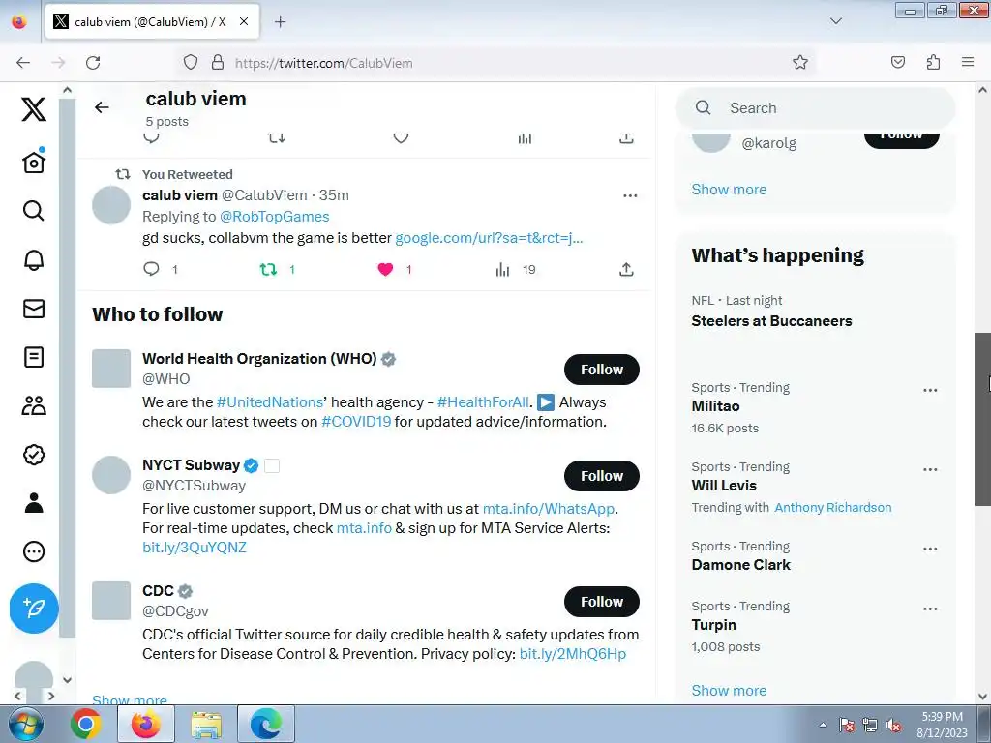The image size is (991, 743).
Task: Show hidden system tray icons
Action: point(823,725)
